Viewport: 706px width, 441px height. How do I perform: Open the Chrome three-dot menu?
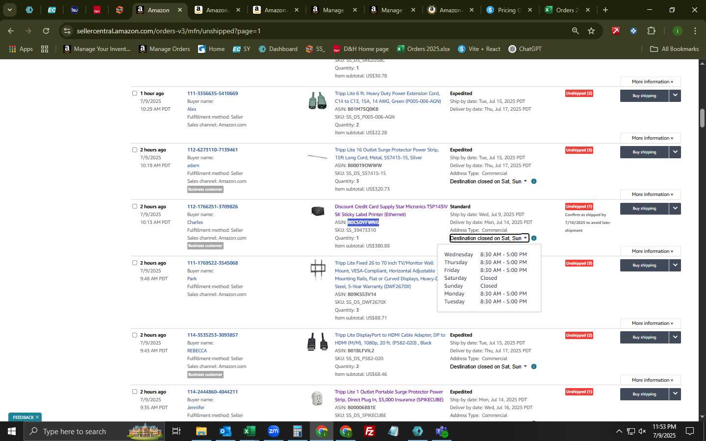coord(695,31)
